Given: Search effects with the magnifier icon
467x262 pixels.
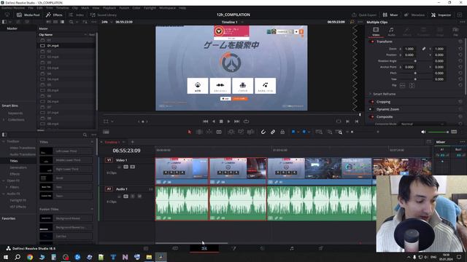Looking at the screenshot, I should 85,135.
